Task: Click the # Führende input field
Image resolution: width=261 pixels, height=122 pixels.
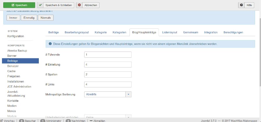Action: [x=108, y=54]
